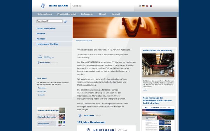Click the Heintzmann Gruppe logo below the article
Image resolution: width=210 pixels, height=131 pixels.
click(90, 116)
